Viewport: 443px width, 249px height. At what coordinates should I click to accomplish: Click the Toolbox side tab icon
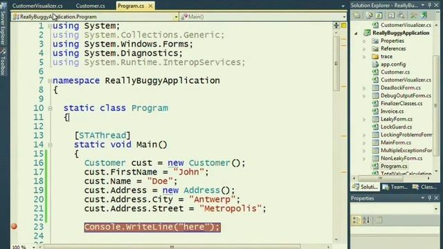pos(3,51)
